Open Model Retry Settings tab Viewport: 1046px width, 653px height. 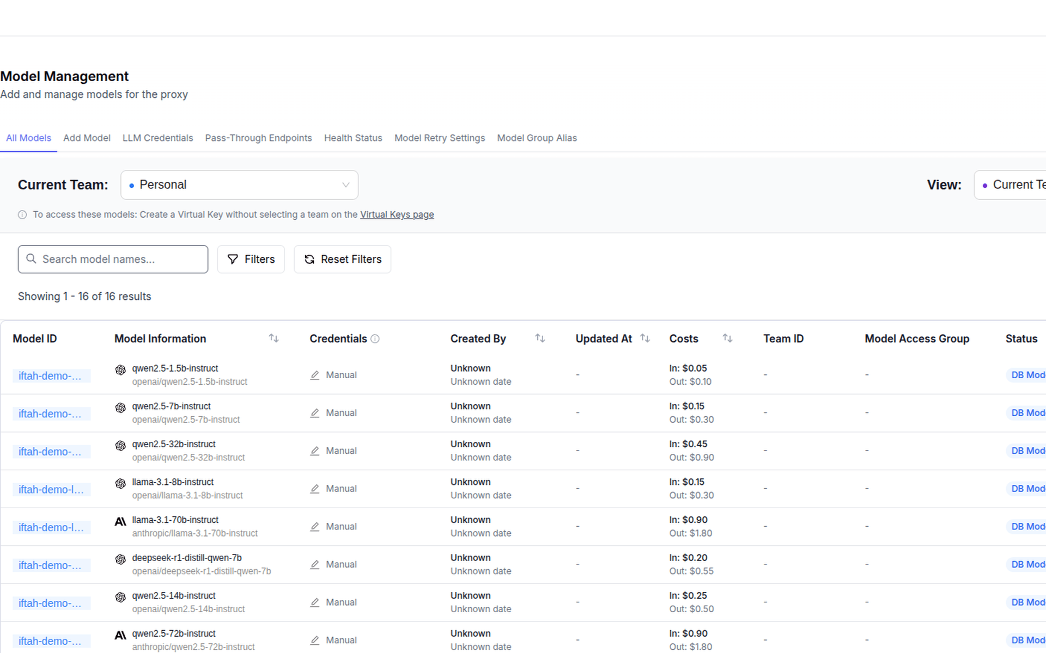440,138
